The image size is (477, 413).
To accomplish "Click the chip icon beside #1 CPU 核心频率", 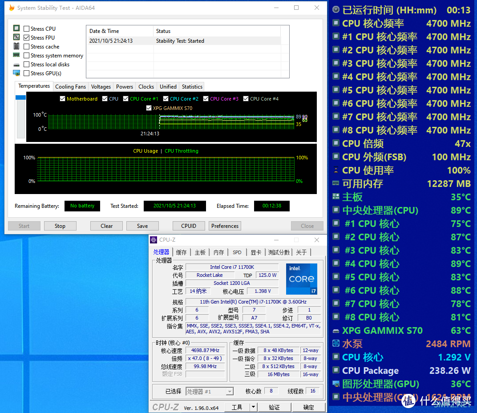I will [336, 36].
